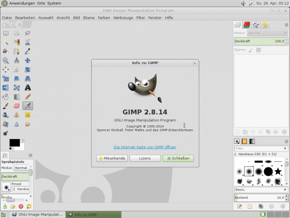This screenshot has width=290, height=218.
Task: Open the Werkzeuge menu
Action: click(x=123, y=18)
